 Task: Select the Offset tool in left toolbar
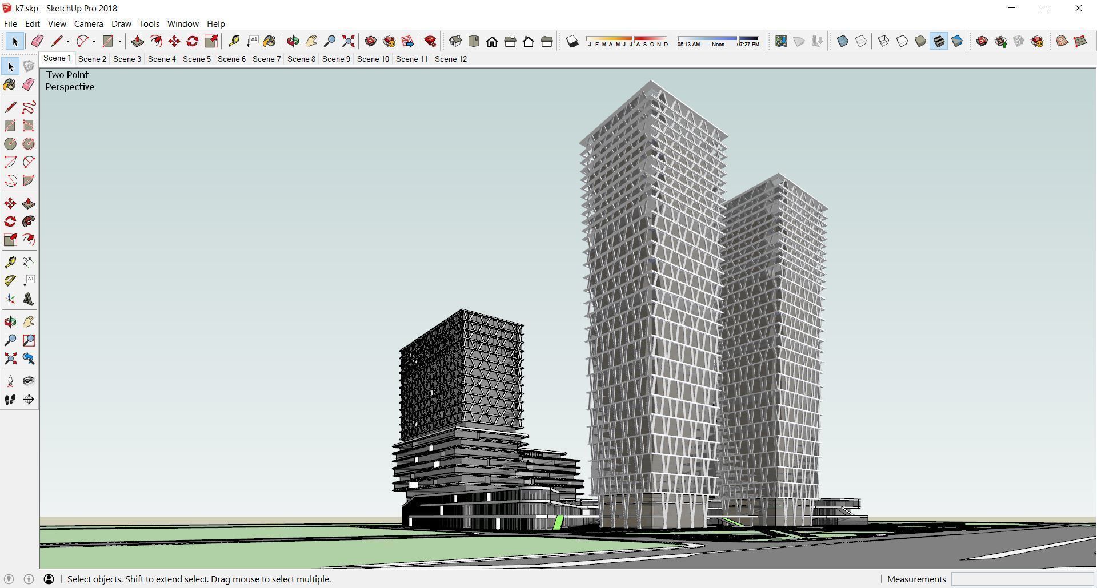click(29, 240)
